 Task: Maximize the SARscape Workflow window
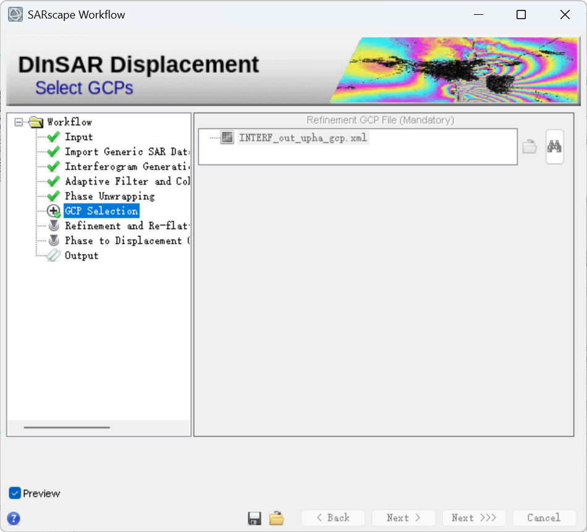pyautogui.click(x=521, y=15)
